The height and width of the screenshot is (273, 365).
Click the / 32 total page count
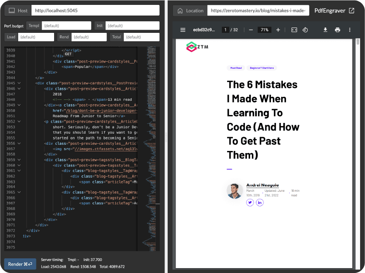point(234,30)
